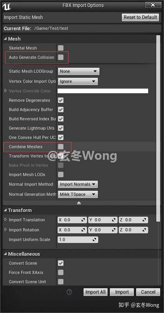Open Normal Import Method dropdown
164x313 pixels.
click(78, 185)
